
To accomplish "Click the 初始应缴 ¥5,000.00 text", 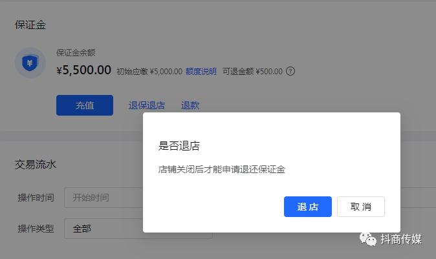I will coord(149,71).
